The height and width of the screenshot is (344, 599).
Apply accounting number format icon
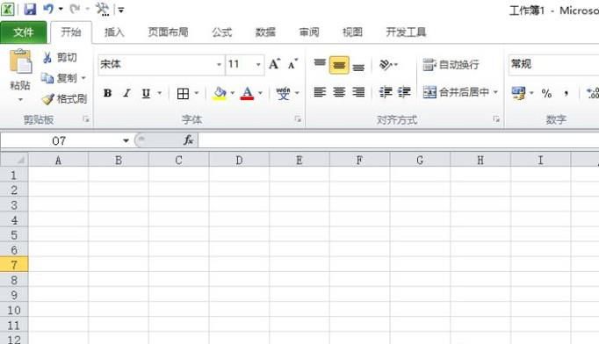point(518,93)
